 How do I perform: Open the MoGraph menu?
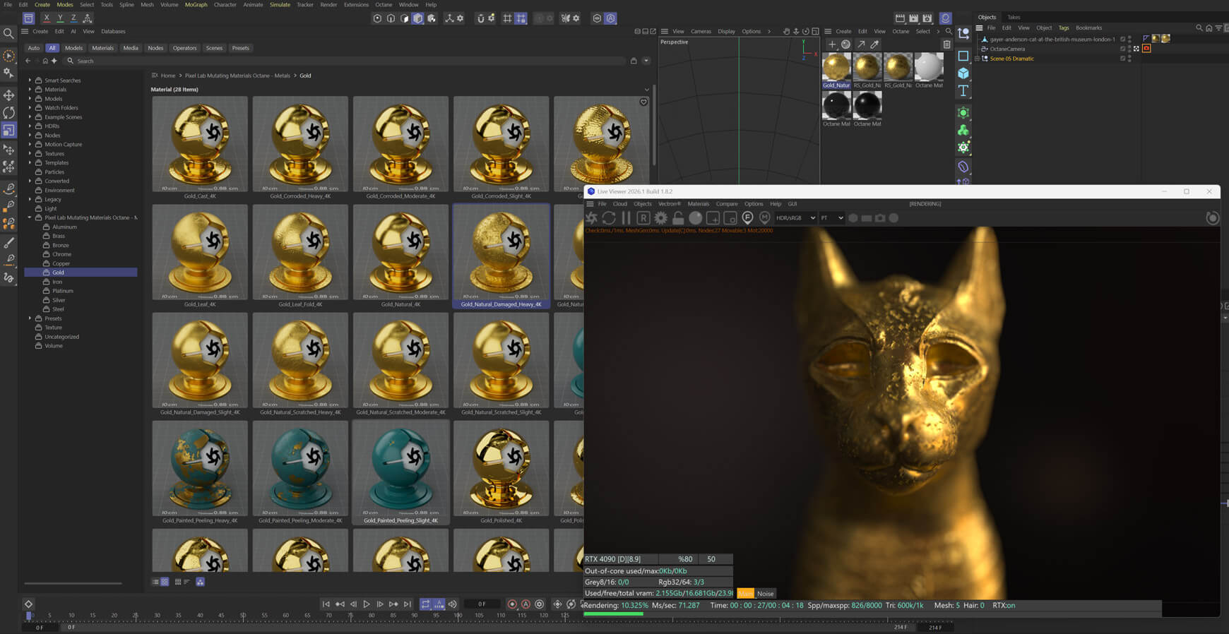(196, 5)
